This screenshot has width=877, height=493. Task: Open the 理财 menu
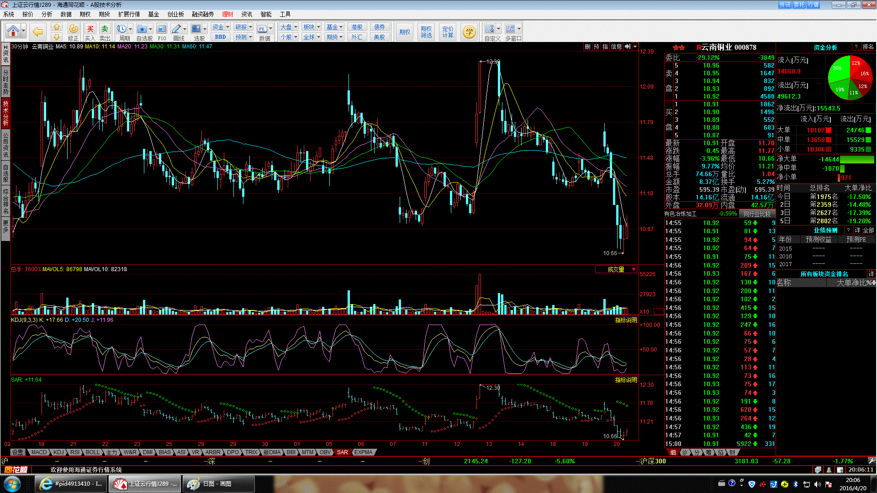(x=227, y=14)
